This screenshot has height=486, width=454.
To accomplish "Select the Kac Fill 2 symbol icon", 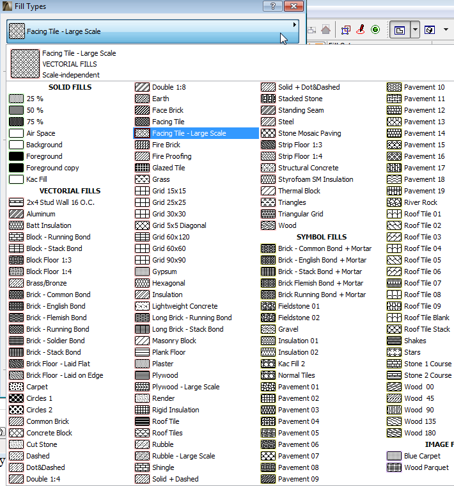I will point(268,364).
